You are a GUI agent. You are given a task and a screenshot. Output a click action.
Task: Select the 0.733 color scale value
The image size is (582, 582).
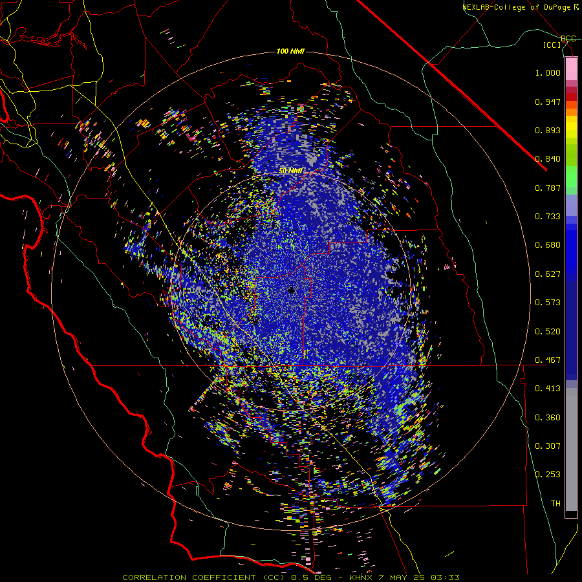pyautogui.click(x=548, y=217)
